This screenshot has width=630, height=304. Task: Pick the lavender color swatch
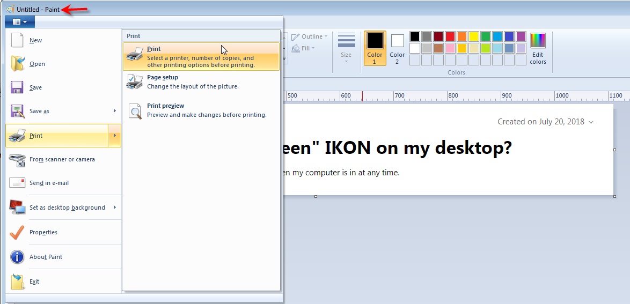(521, 48)
